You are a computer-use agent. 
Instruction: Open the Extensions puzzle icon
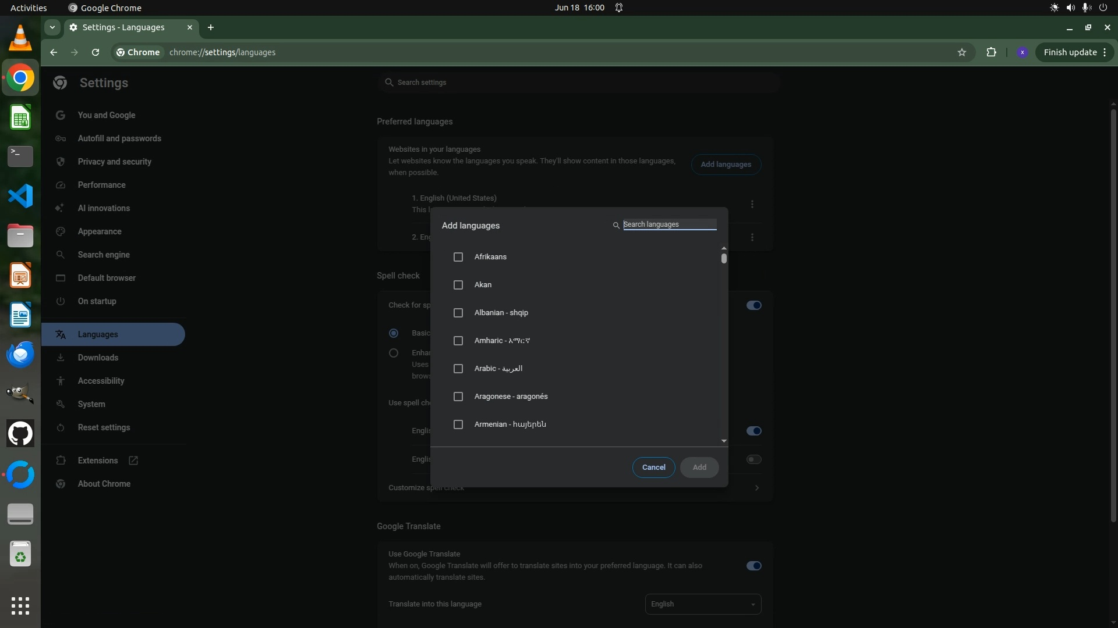991,52
